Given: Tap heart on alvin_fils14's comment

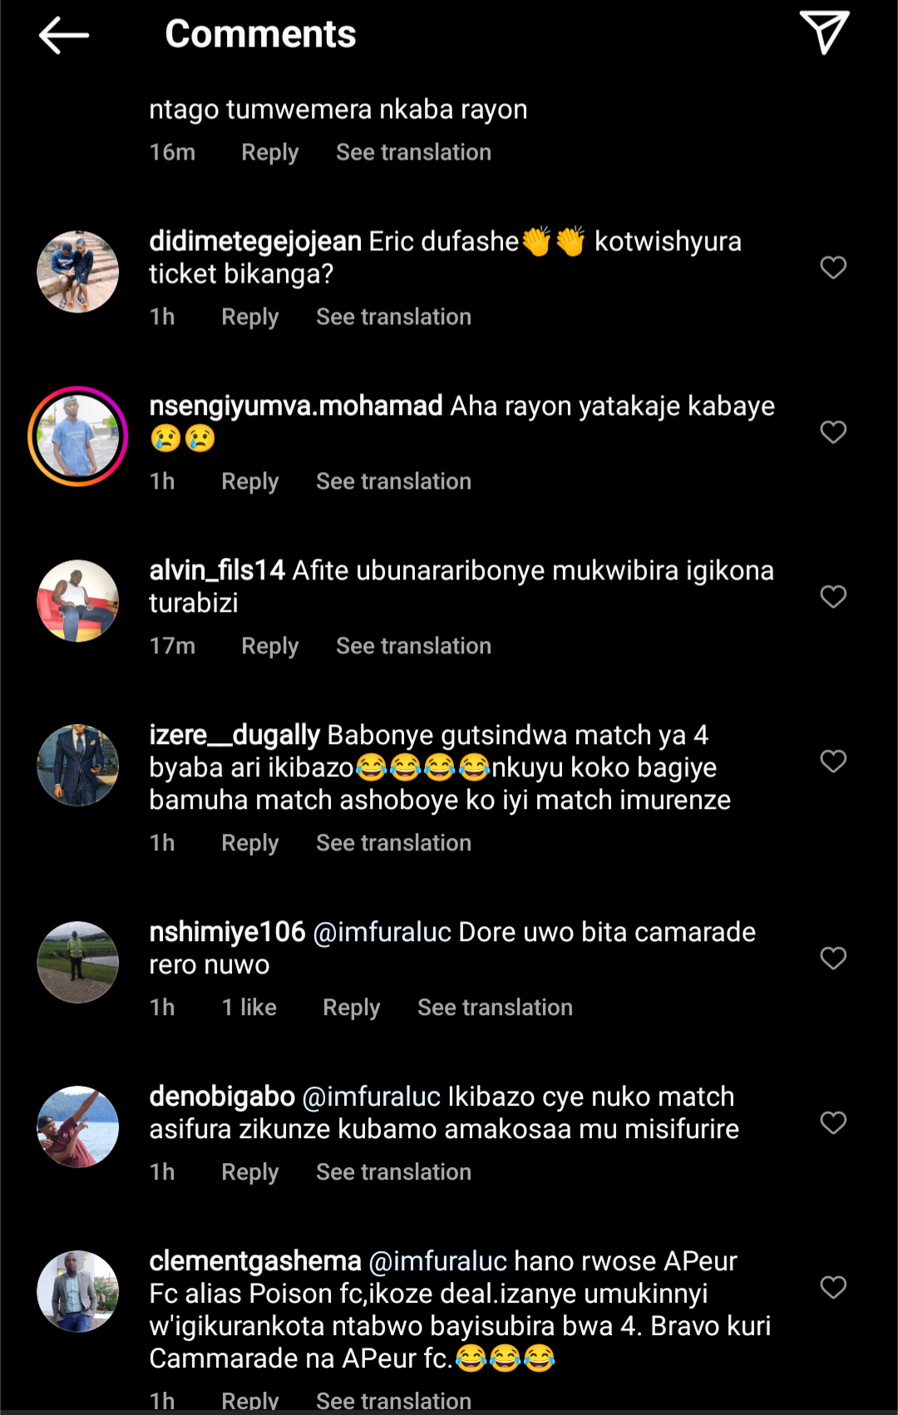Looking at the screenshot, I should click(x=833, y=597).
